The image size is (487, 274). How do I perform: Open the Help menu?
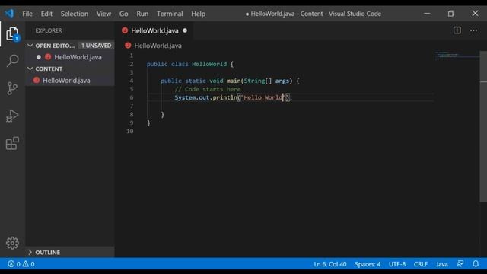pos(198,14)
